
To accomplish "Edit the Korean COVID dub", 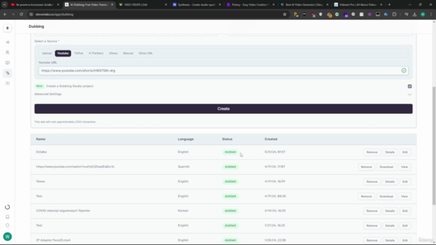I will pyautogui.click(x=405, y=211).
